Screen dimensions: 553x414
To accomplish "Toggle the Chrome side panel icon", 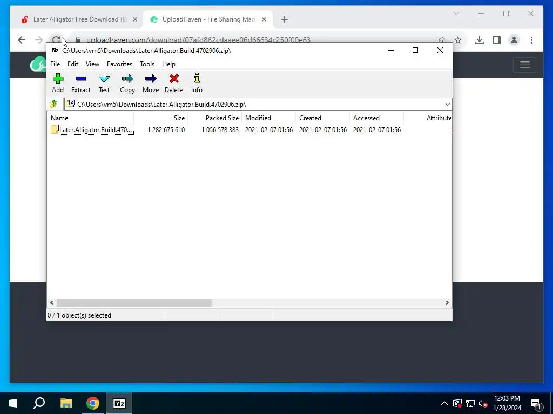I will tap(497, 40).
